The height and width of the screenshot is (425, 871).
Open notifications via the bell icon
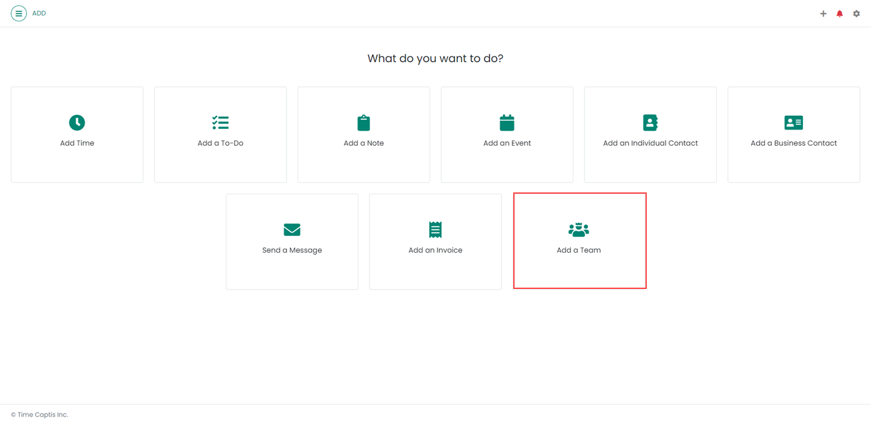pos(839,13)
